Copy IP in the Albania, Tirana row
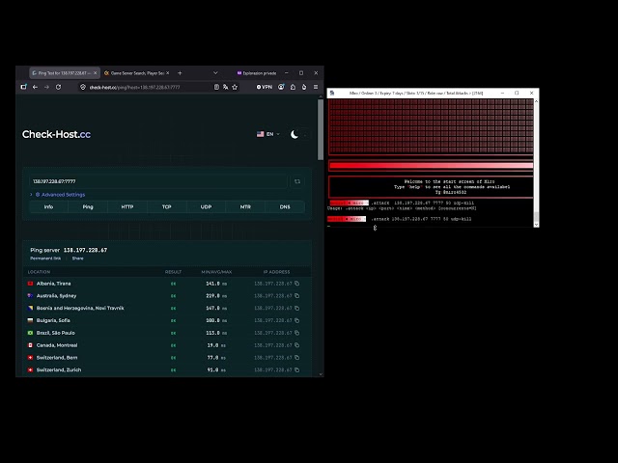This screenshot has height=463, width=618. tap(297, 284)
